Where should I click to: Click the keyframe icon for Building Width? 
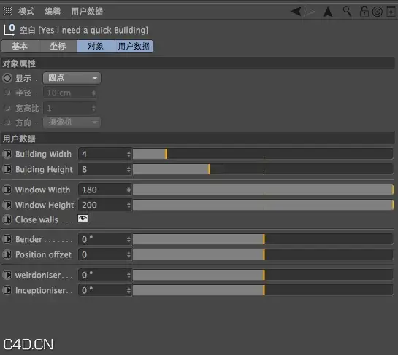(7, 154)
